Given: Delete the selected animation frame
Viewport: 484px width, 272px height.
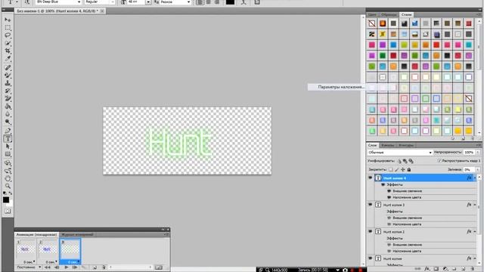Looking at the screenshot, I should coord(104,267).
